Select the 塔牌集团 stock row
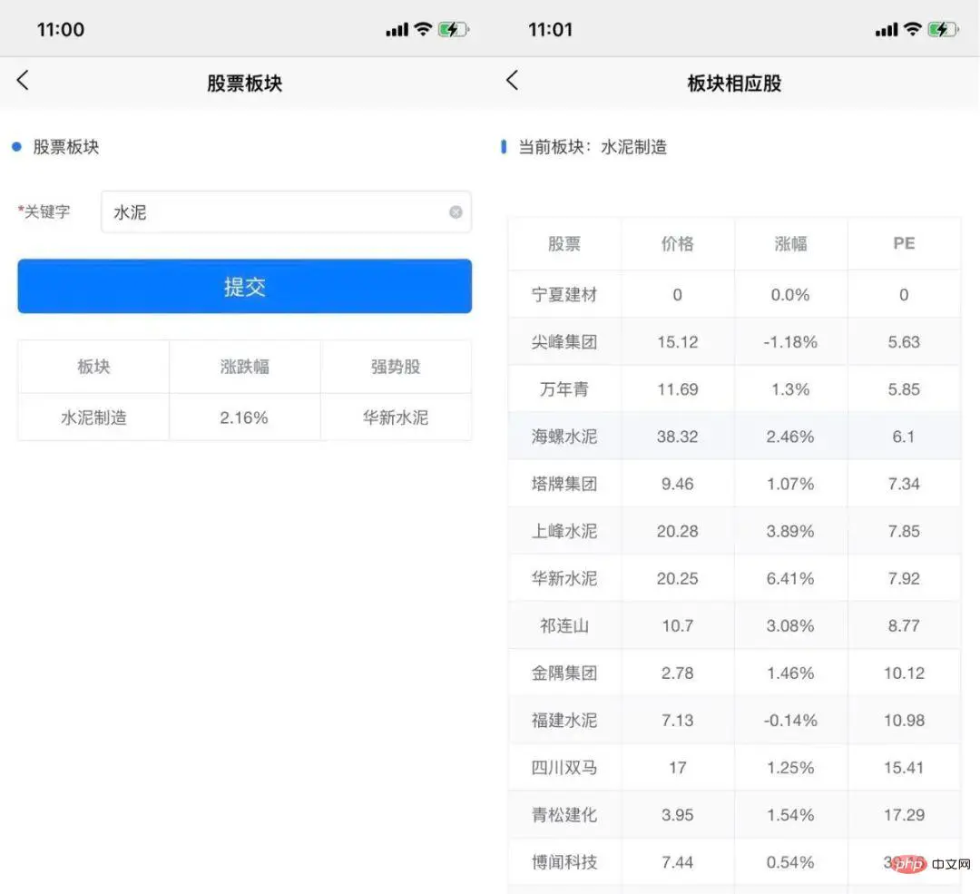The height and width of the screenshot is (894, 980). click(x=734, y=484)
